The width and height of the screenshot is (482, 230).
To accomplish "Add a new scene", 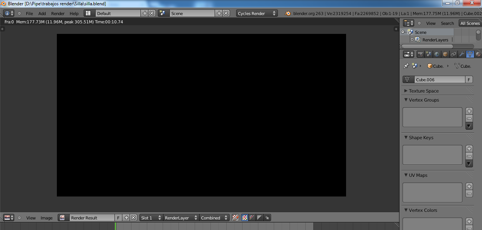I will 219,13.
